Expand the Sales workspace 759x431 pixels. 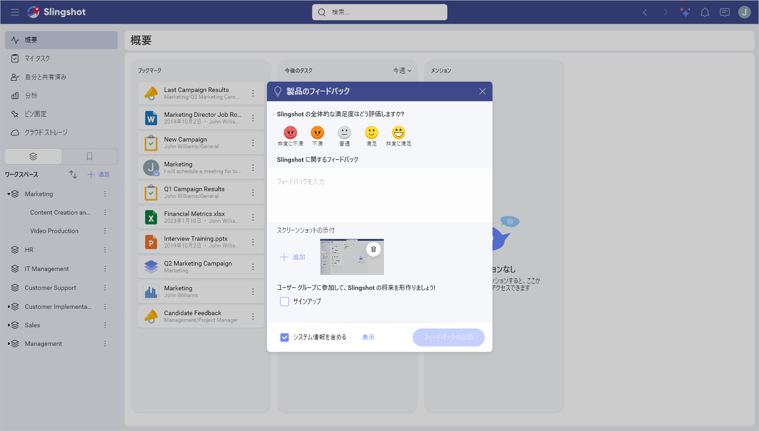[9, 326]
